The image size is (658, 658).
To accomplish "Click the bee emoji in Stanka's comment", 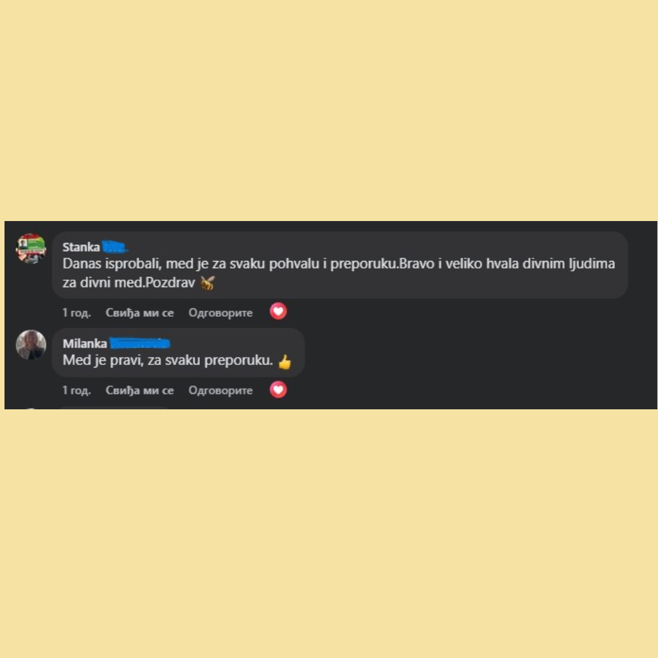I will pyautogui.click(x=208, y=283).
